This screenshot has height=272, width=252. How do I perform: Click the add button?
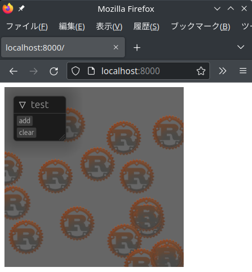tap(25, 121)
